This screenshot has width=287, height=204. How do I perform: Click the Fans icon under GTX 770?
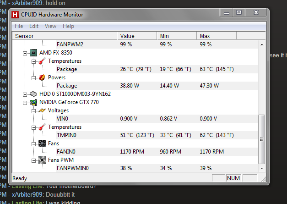click(x=42, y=143)
